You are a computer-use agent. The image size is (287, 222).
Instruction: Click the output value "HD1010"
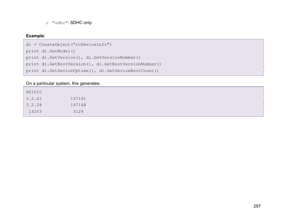(34, 92)
